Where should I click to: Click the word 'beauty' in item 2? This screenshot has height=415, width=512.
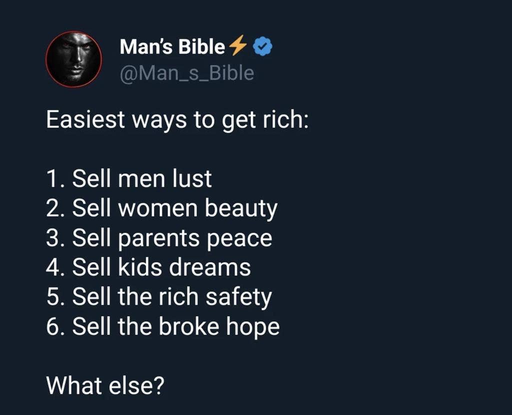[x=241, y=209]
